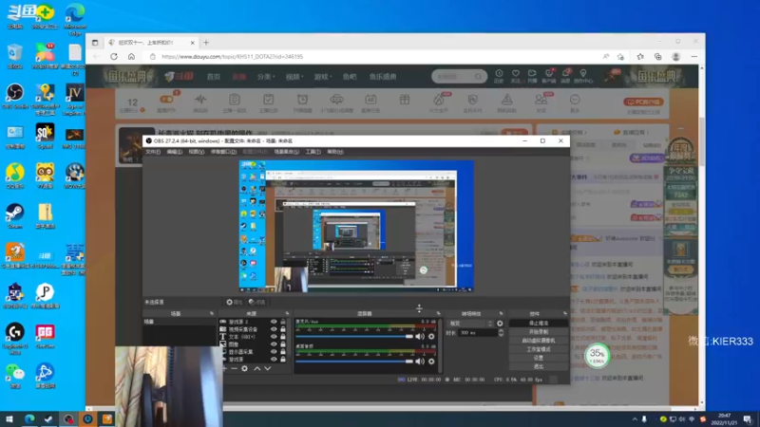Screen dimensions: 760x427
Task: Open OBS 帮助(H) menu
Action: tap(335, 152)
